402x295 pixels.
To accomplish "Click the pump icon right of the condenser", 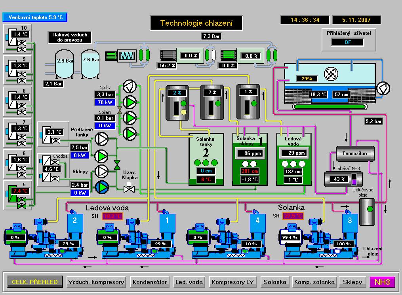I will pyautogui.click(x=383, y=88).
